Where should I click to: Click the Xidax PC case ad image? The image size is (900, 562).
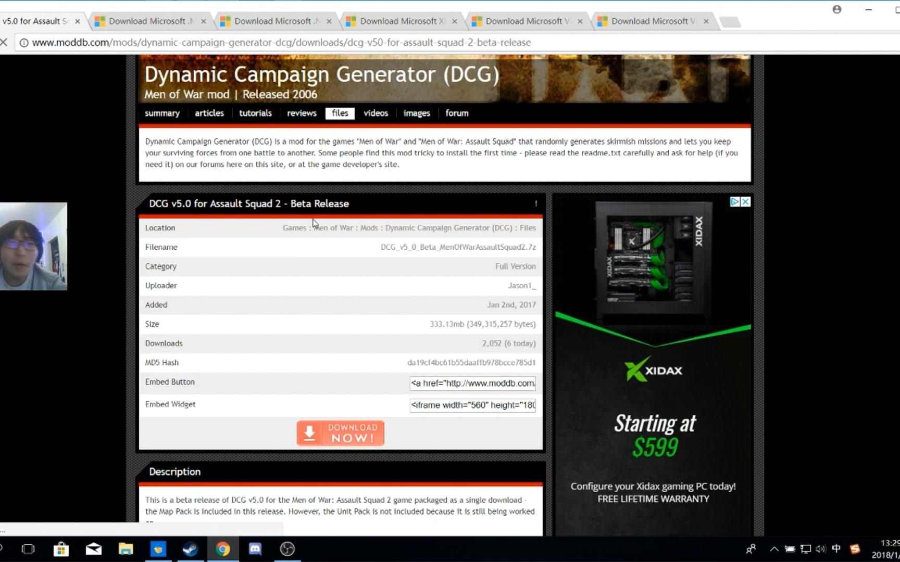pyautogui.click(x=653, y=259)
